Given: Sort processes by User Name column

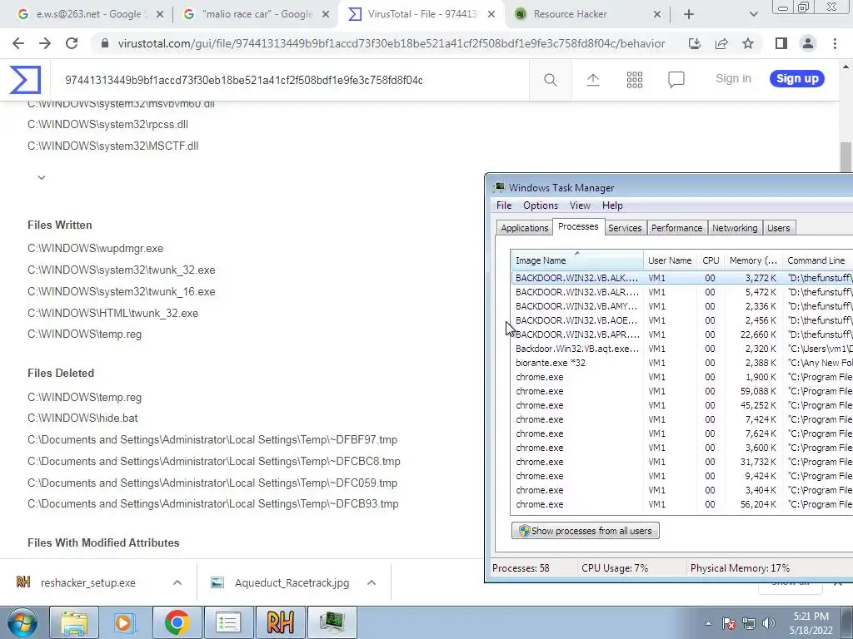Looking at the screenshot, I should click(670, 260).
